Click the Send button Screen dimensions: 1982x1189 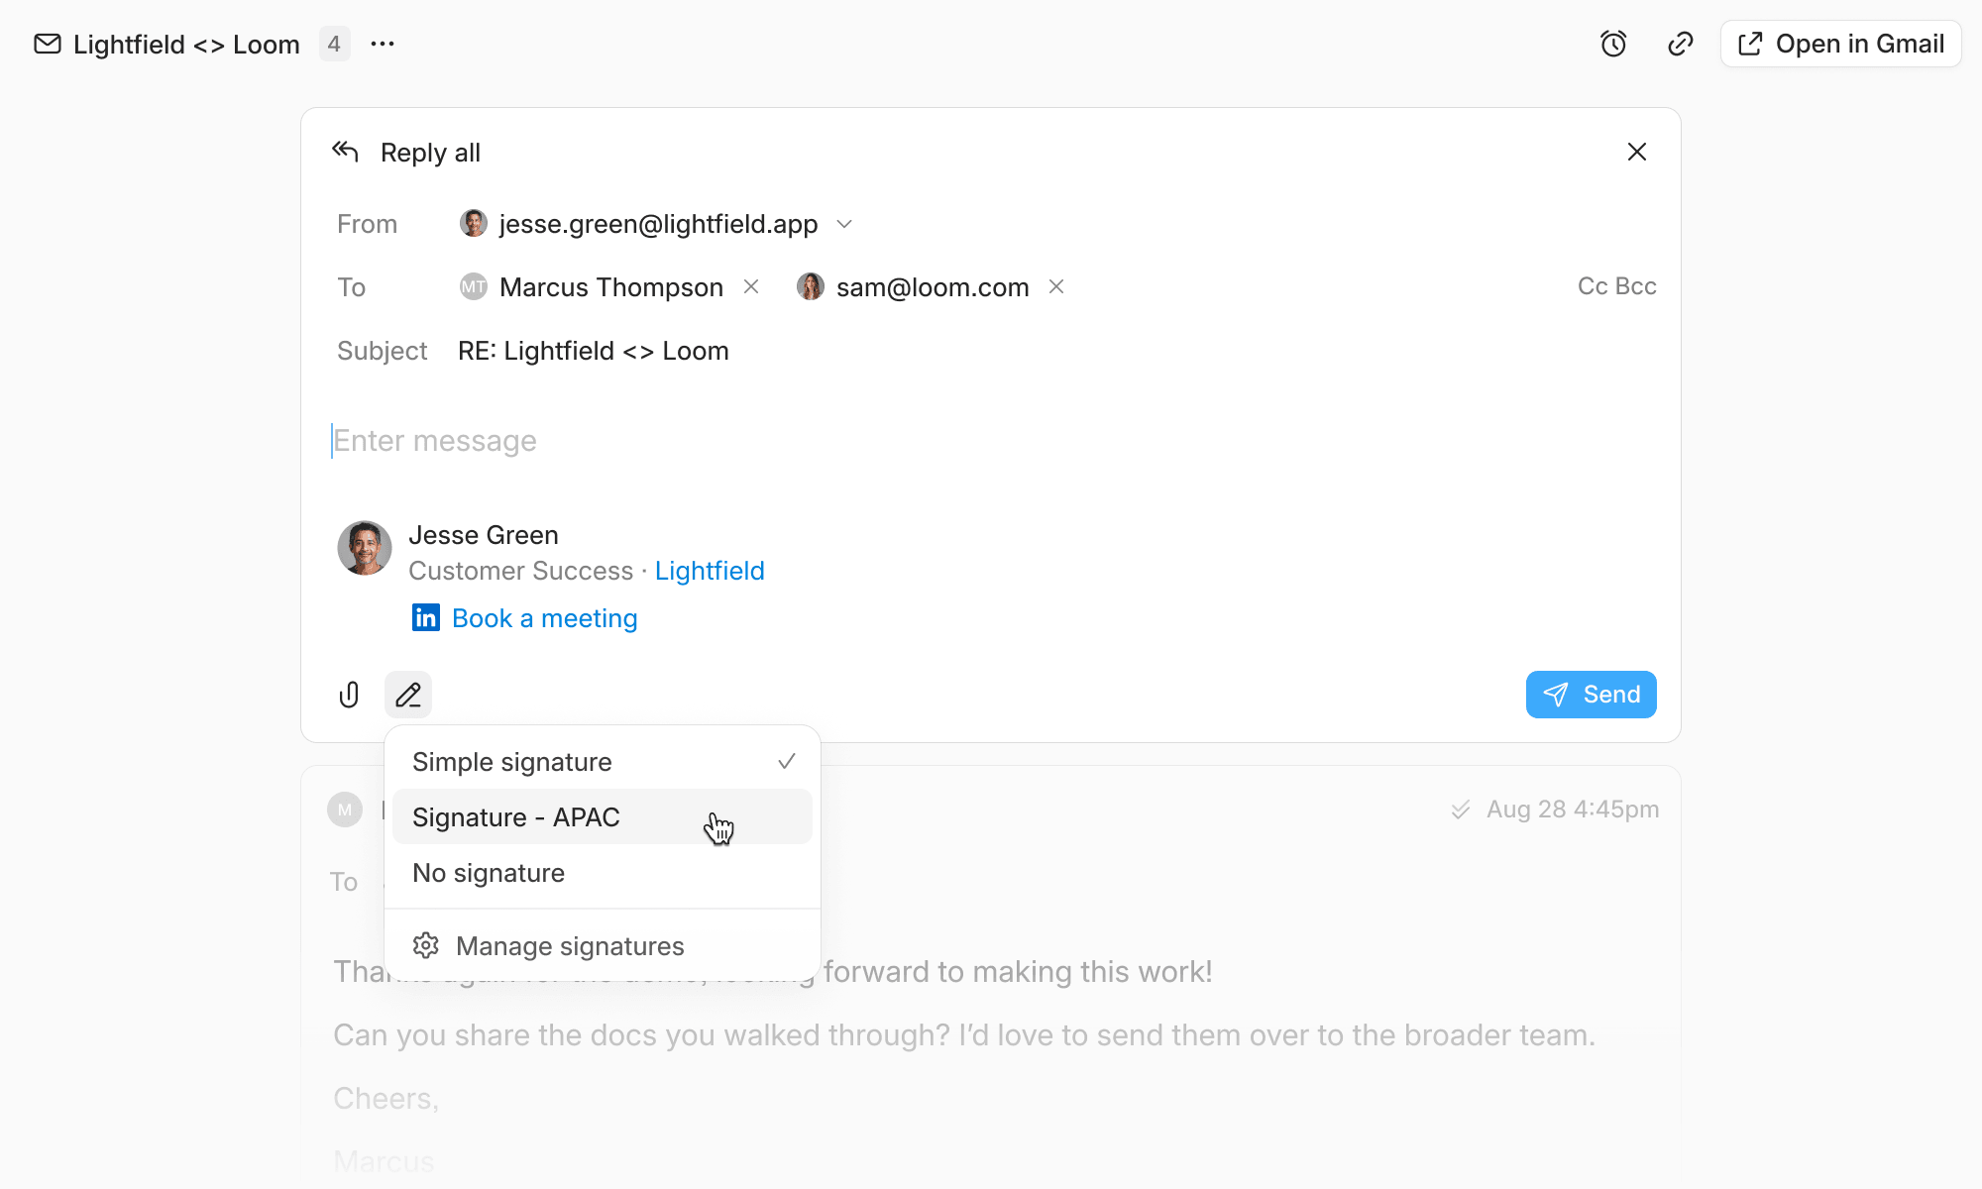point(1592,695)
